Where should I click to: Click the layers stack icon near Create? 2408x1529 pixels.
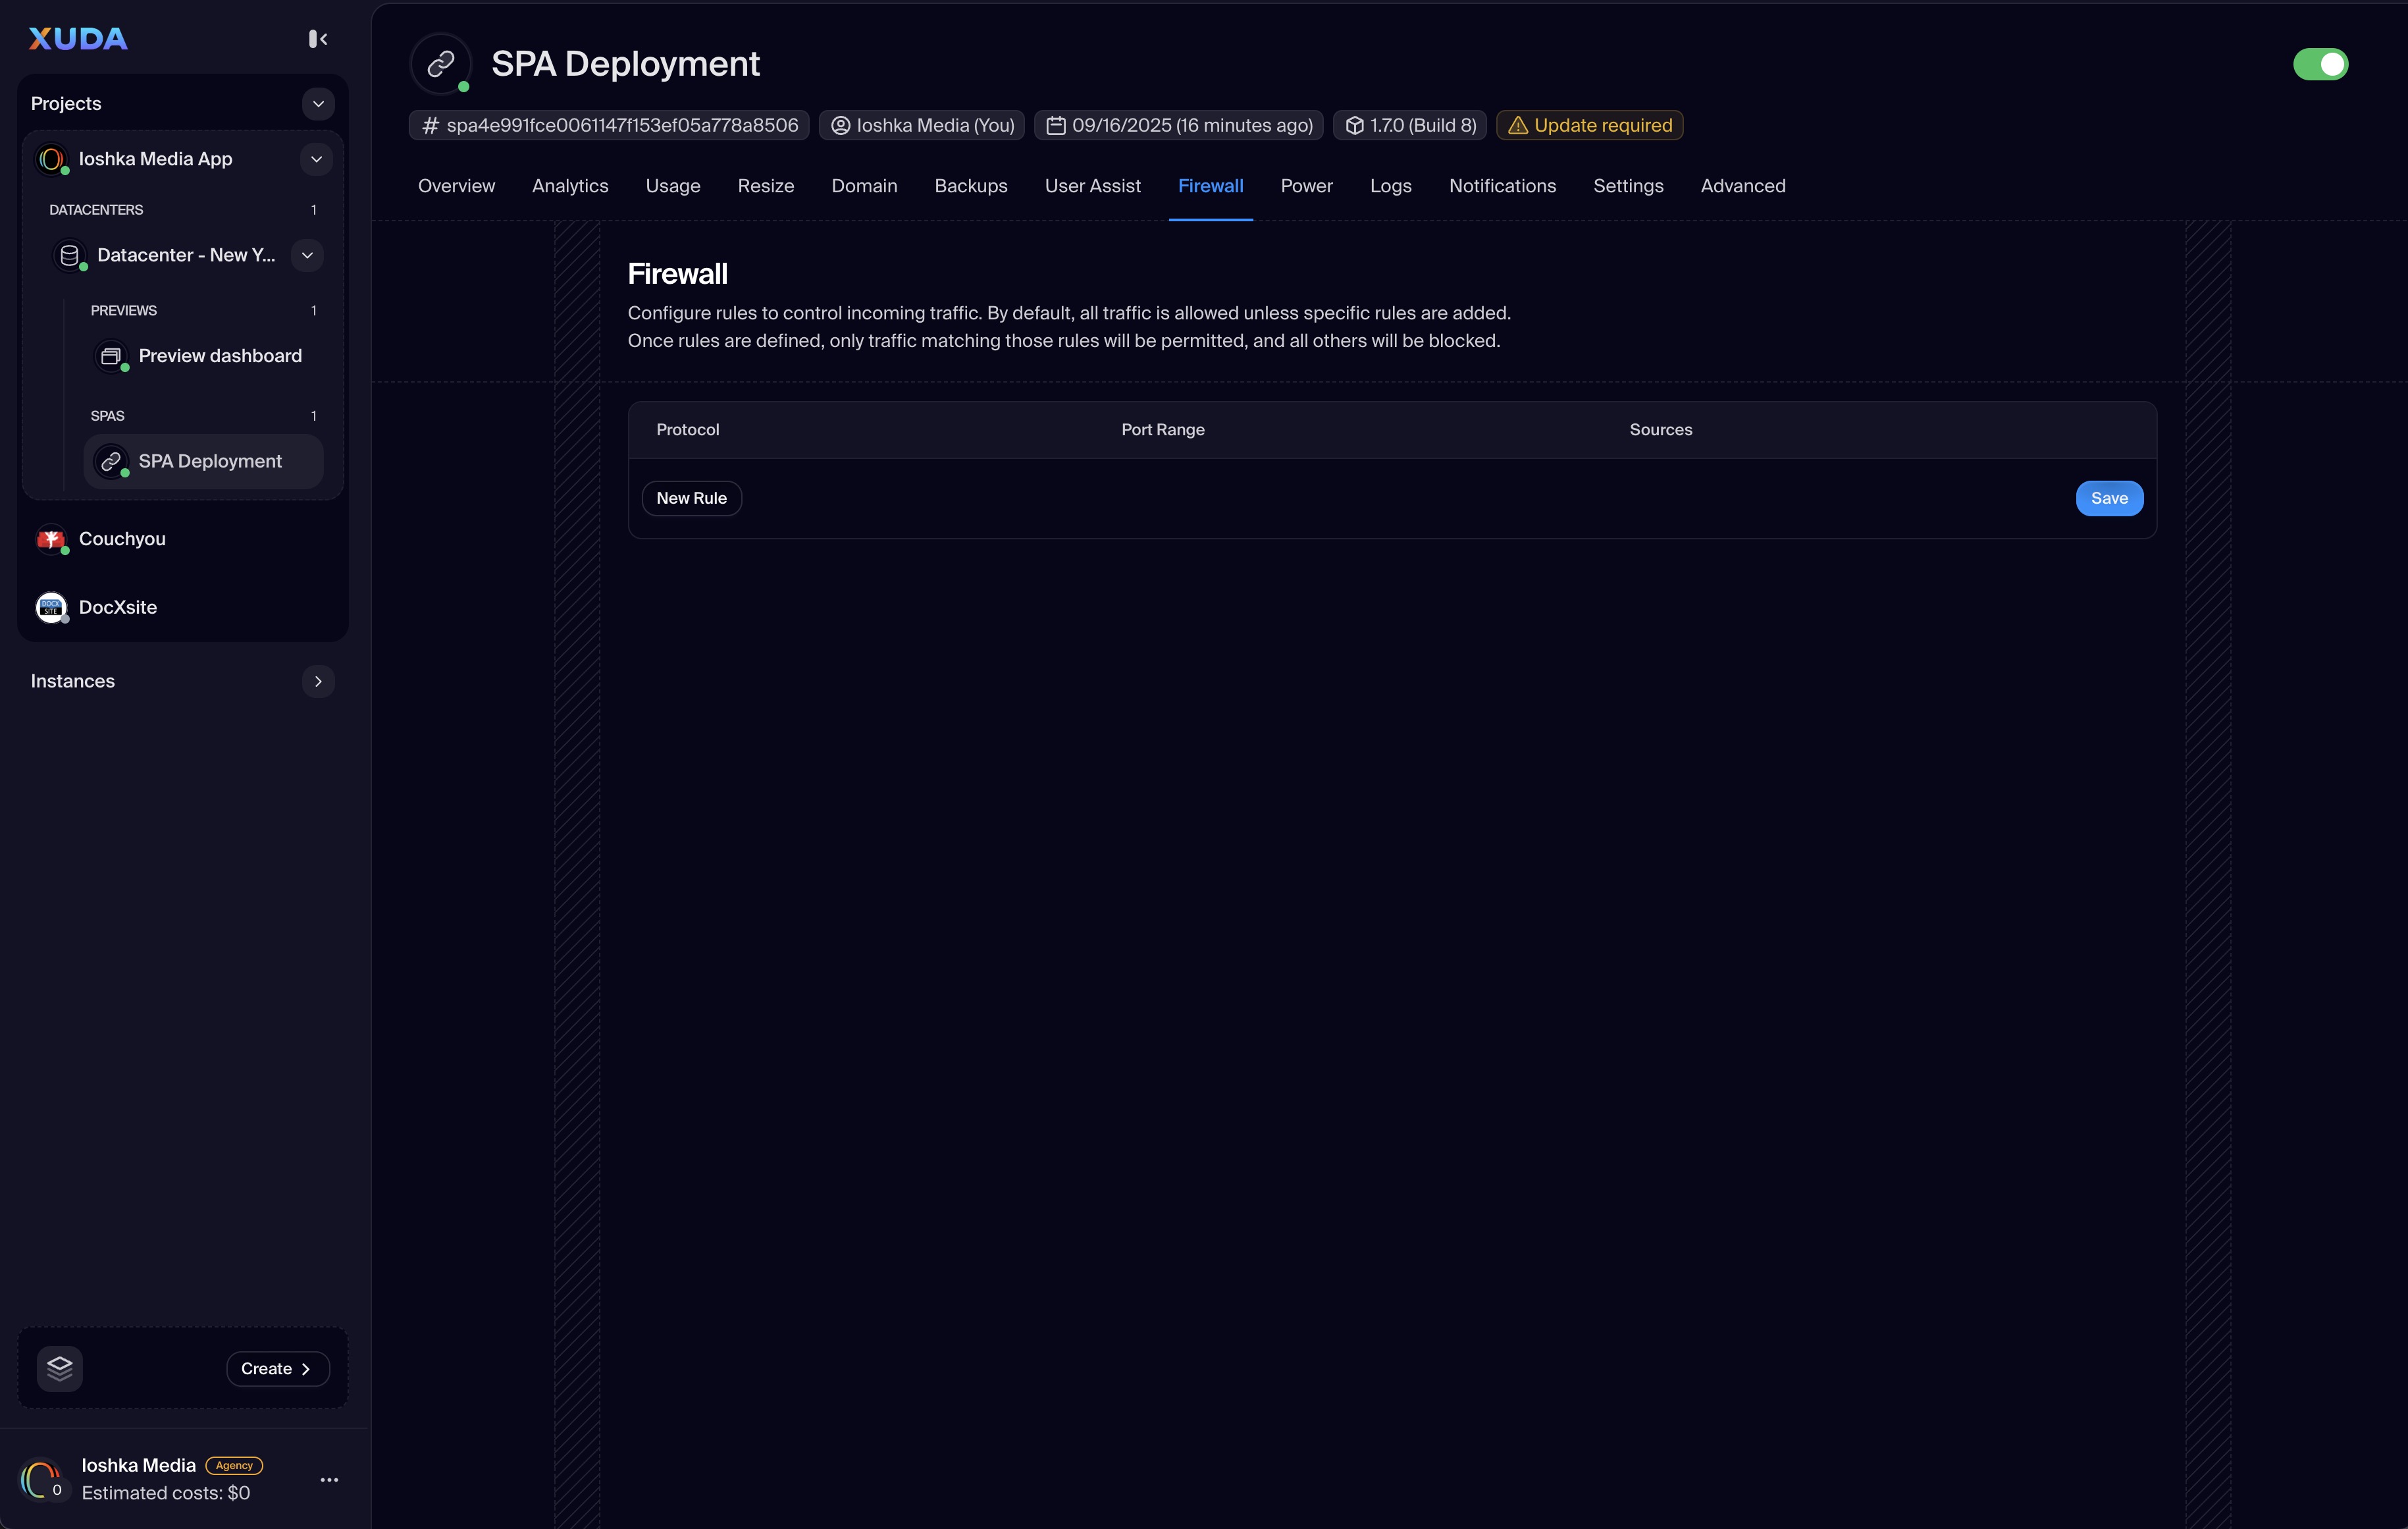coord(60,1368)
